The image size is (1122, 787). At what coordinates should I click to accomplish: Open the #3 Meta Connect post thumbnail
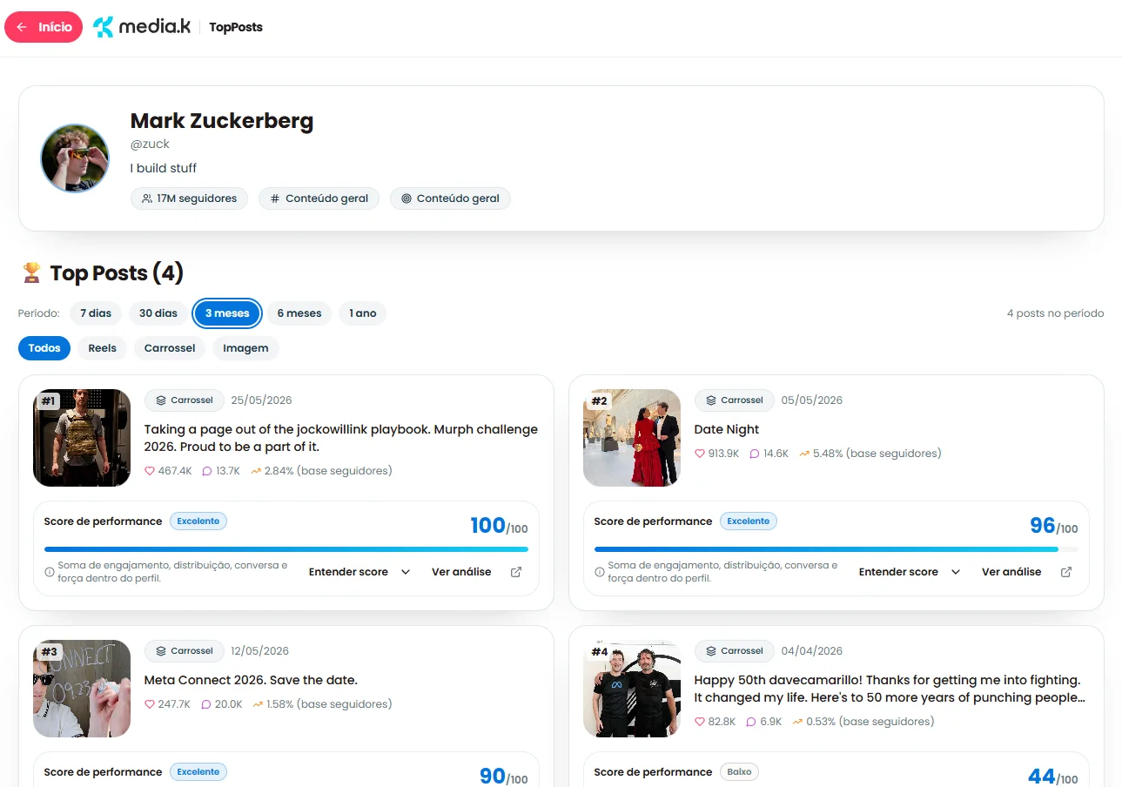(x=82, y=689)
